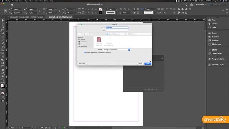
Task: Toggle the Auto-Fit checkbox
Action: point(159,13)
